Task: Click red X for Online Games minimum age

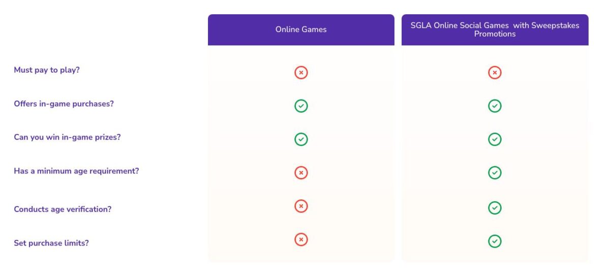Action: pyautogui.click(x=301, y=172)
